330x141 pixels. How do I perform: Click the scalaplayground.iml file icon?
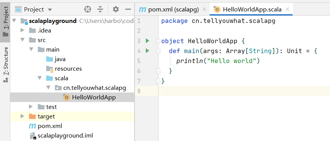tap(33, 136)
